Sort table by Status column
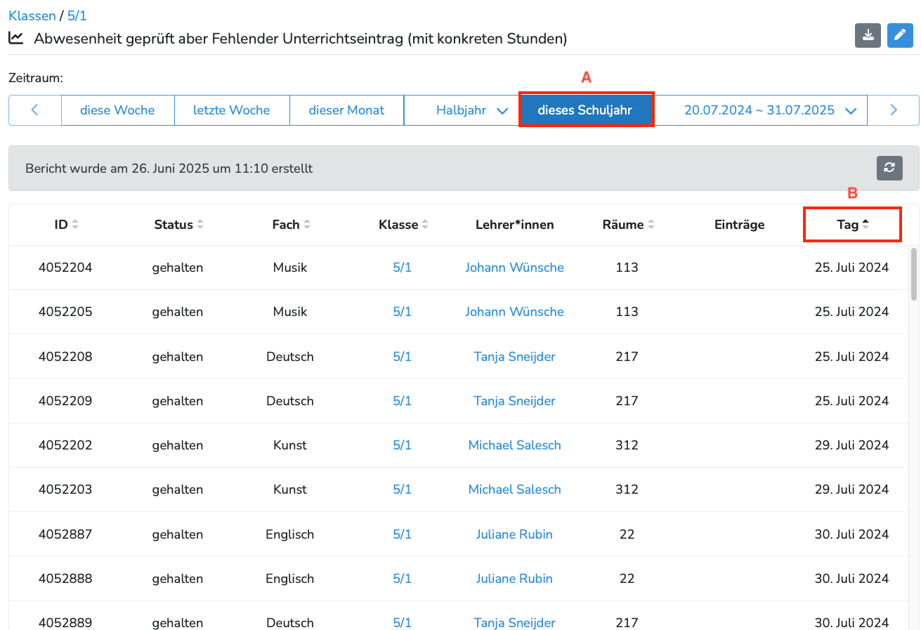 [x=178, y=225]
